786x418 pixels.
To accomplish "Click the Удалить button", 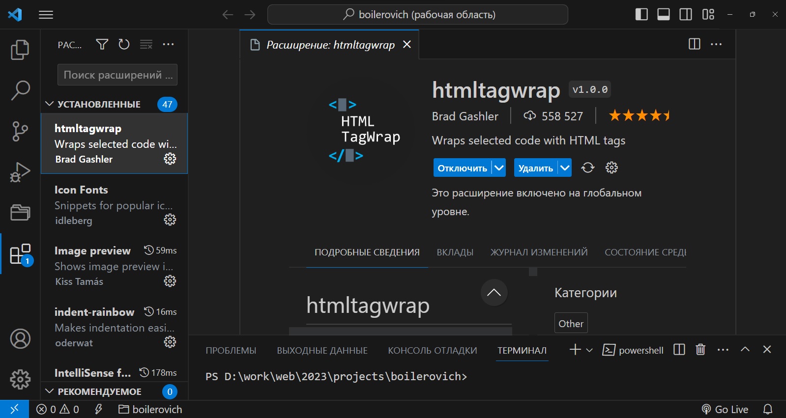I will tap(536, 168).
